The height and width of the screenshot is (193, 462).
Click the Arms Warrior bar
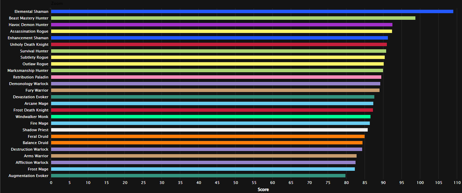click(x=204, y=156)
